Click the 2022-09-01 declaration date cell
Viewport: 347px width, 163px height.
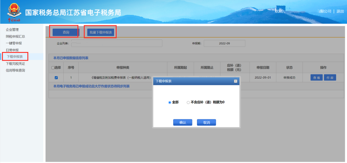[263, 78]
